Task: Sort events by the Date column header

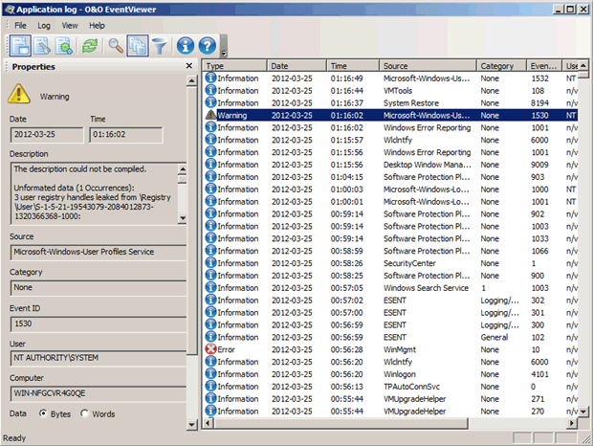Action: (296, 66)
